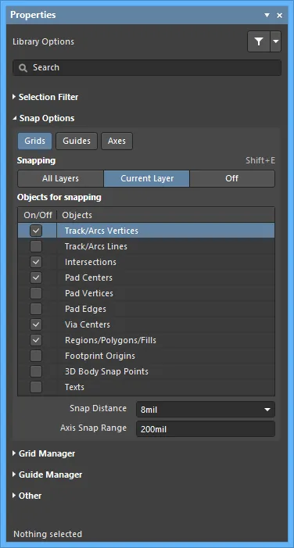The image size is (294, 548).
Task: Select the Guides tab button
Action: 77,141
